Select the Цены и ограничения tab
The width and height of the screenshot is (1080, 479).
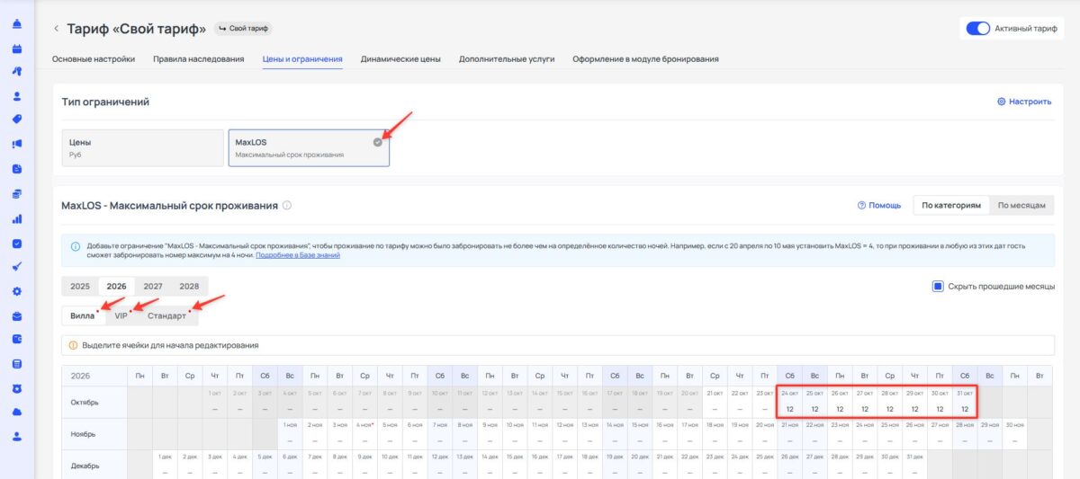[x=302, y=59]
